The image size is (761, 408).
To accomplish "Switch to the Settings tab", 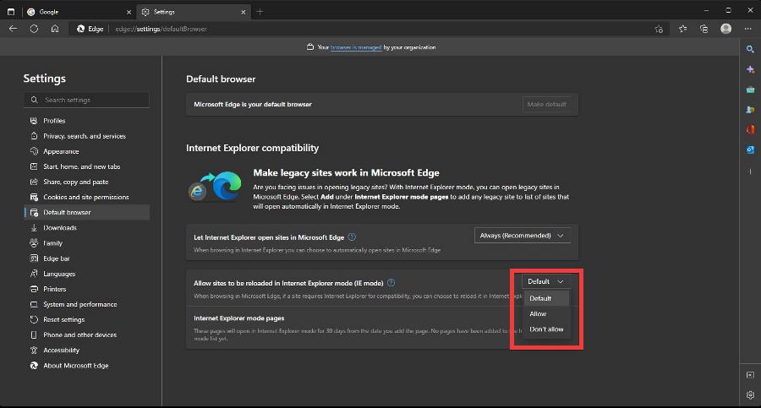I will pos(194,12).
